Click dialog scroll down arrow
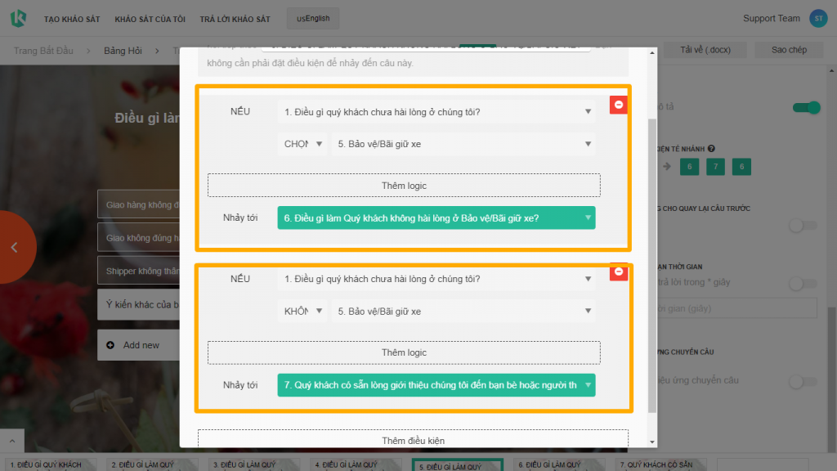The width and height of the screenshot is (837, 471). coord(651,442)
